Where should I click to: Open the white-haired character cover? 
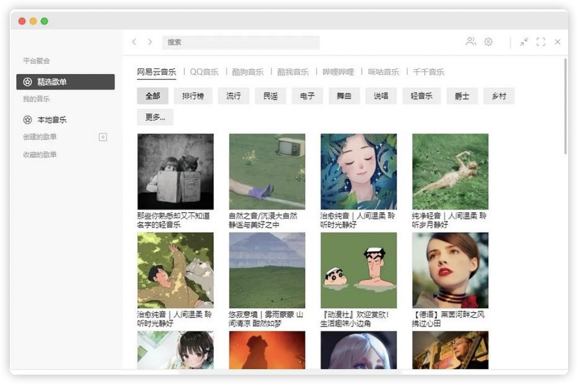(359, 350)
